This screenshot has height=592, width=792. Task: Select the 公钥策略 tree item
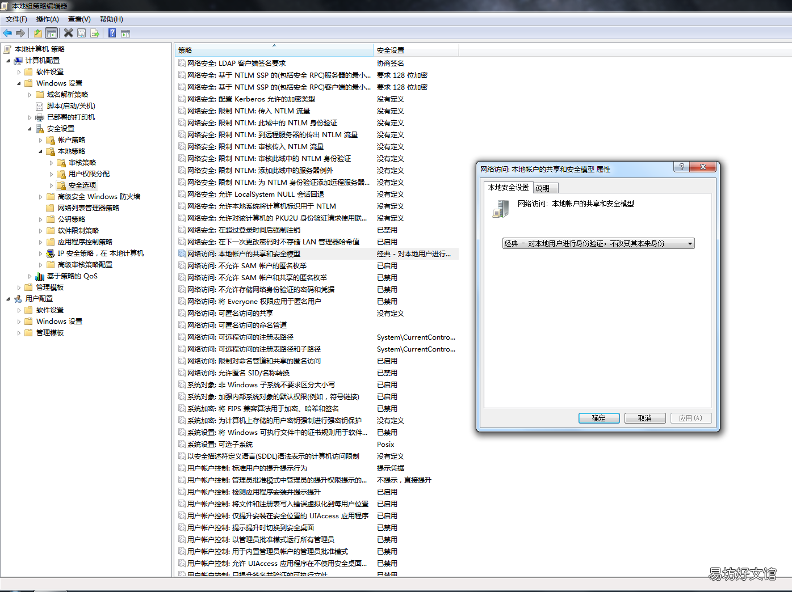point(72,219)
